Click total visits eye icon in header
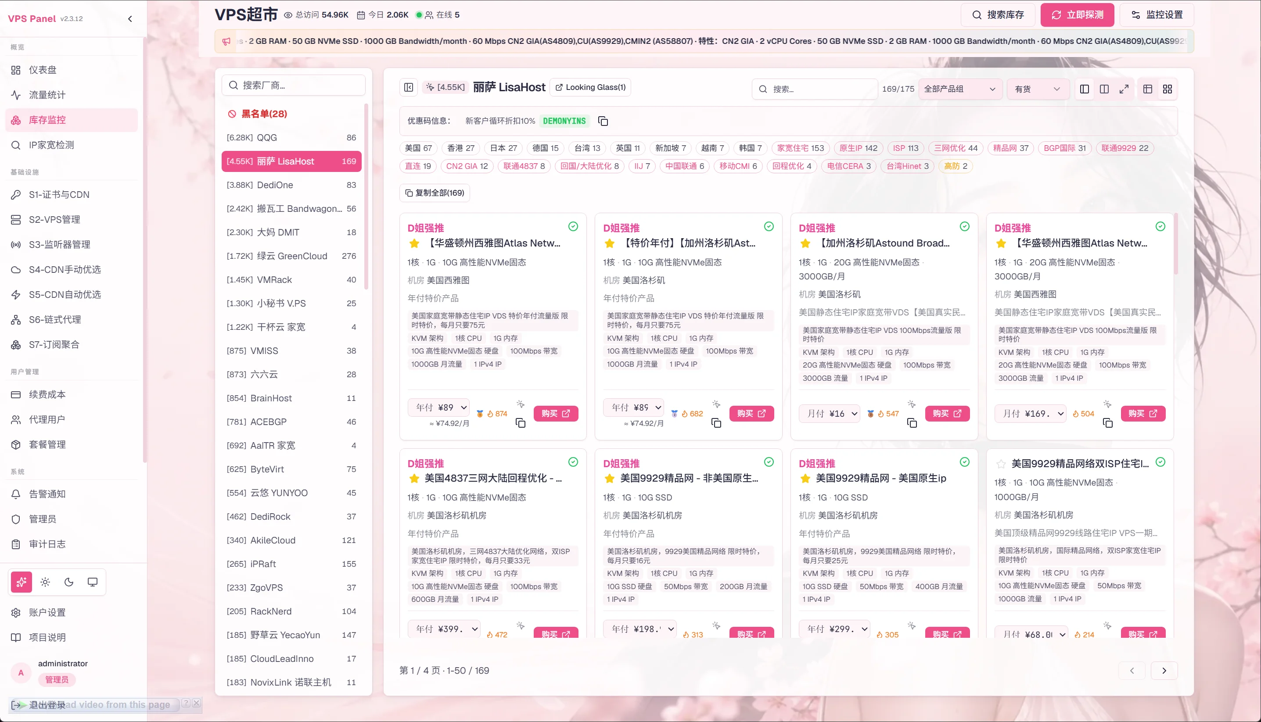This screenshot has width=1261, height=722. pyautogui.click(x=288, y=15)
